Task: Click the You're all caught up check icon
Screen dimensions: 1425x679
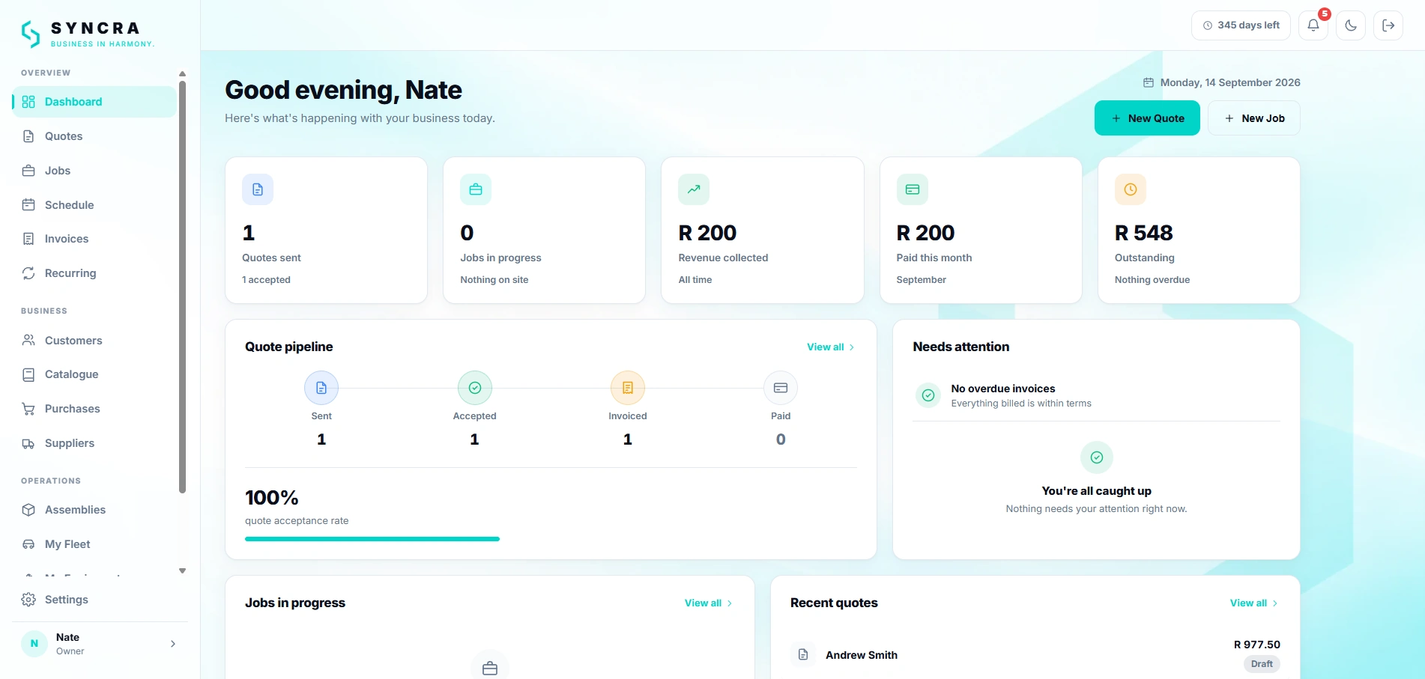Action: tap(1097, 457)
